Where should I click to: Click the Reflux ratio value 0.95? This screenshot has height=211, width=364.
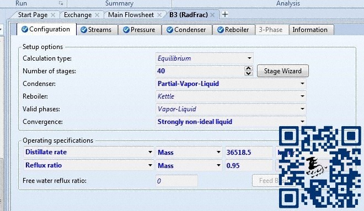(249, 166)
